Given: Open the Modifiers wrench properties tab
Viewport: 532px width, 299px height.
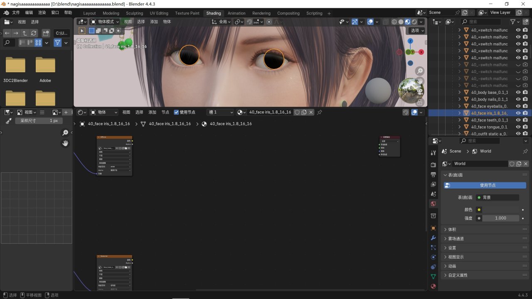Looking at the screenshot, I should click(433, 238).
